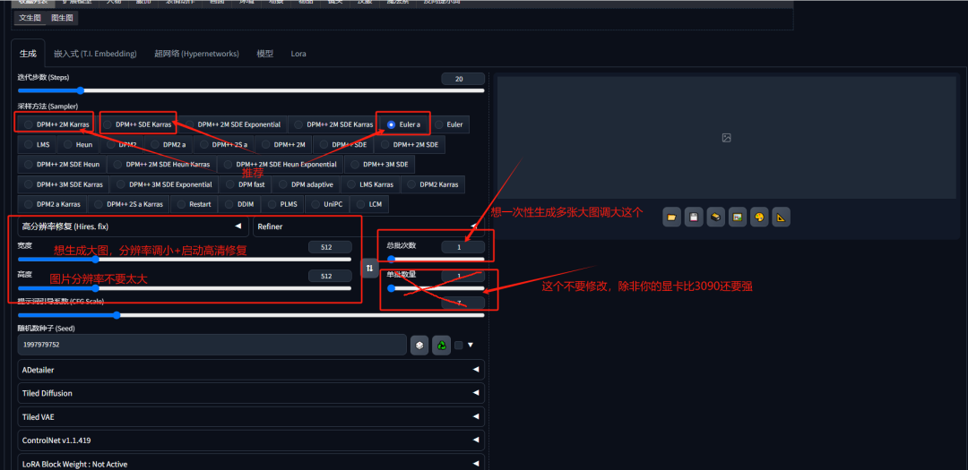968x470 pixels.
Task: Expand the ControlNet v1.1.419 panel
Action: (x=251, y=440)
